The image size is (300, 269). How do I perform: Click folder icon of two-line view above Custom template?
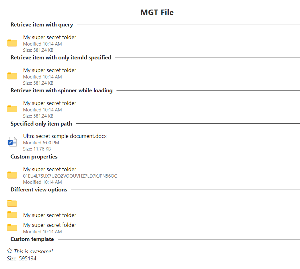pos(12,228)
